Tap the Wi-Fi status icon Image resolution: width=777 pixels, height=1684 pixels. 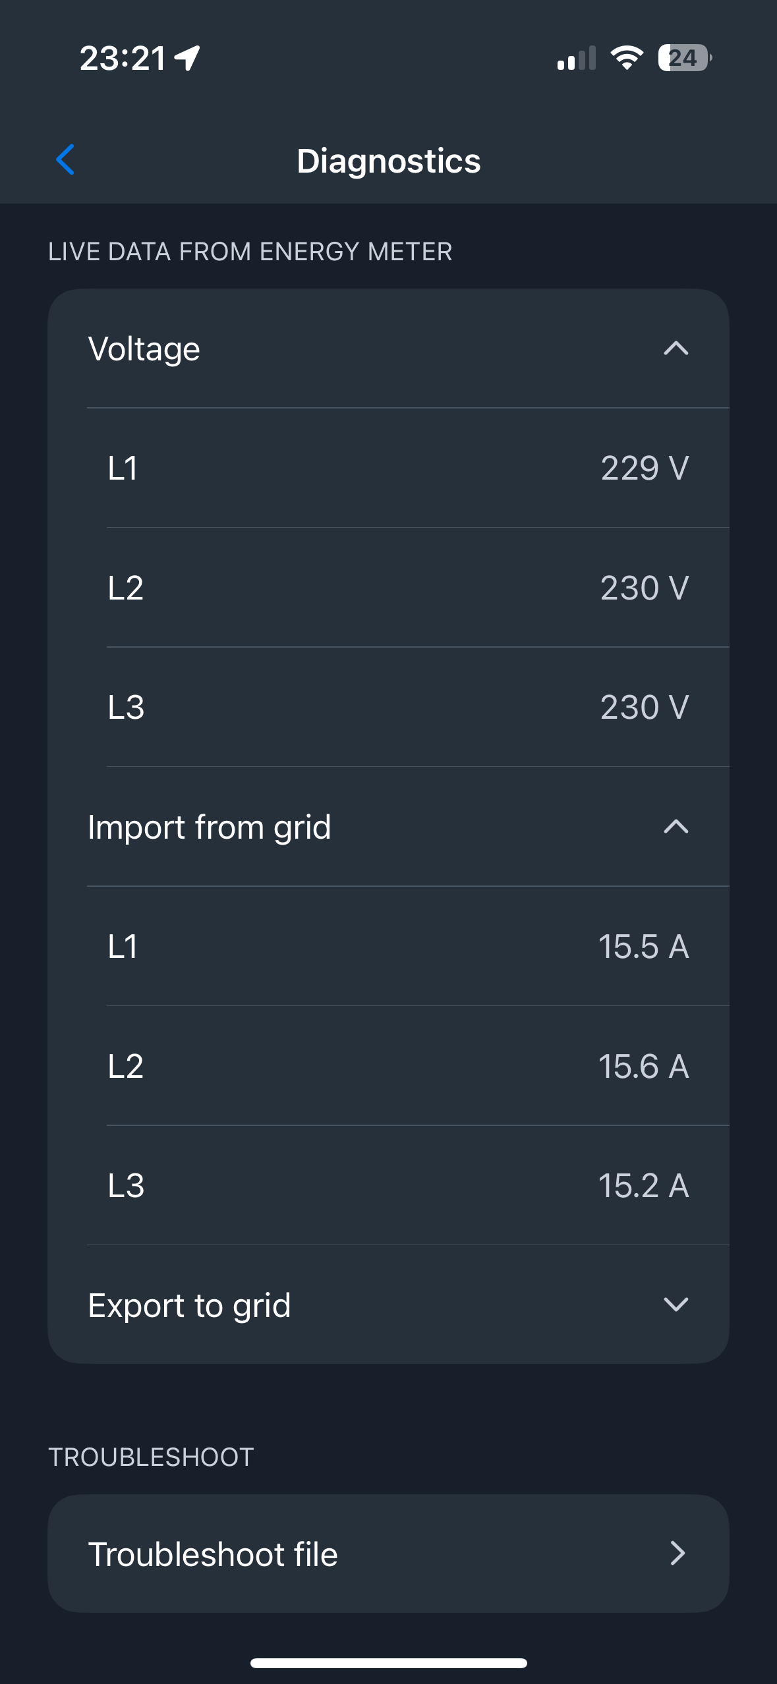pyautogui.click(x=627, y=58)
